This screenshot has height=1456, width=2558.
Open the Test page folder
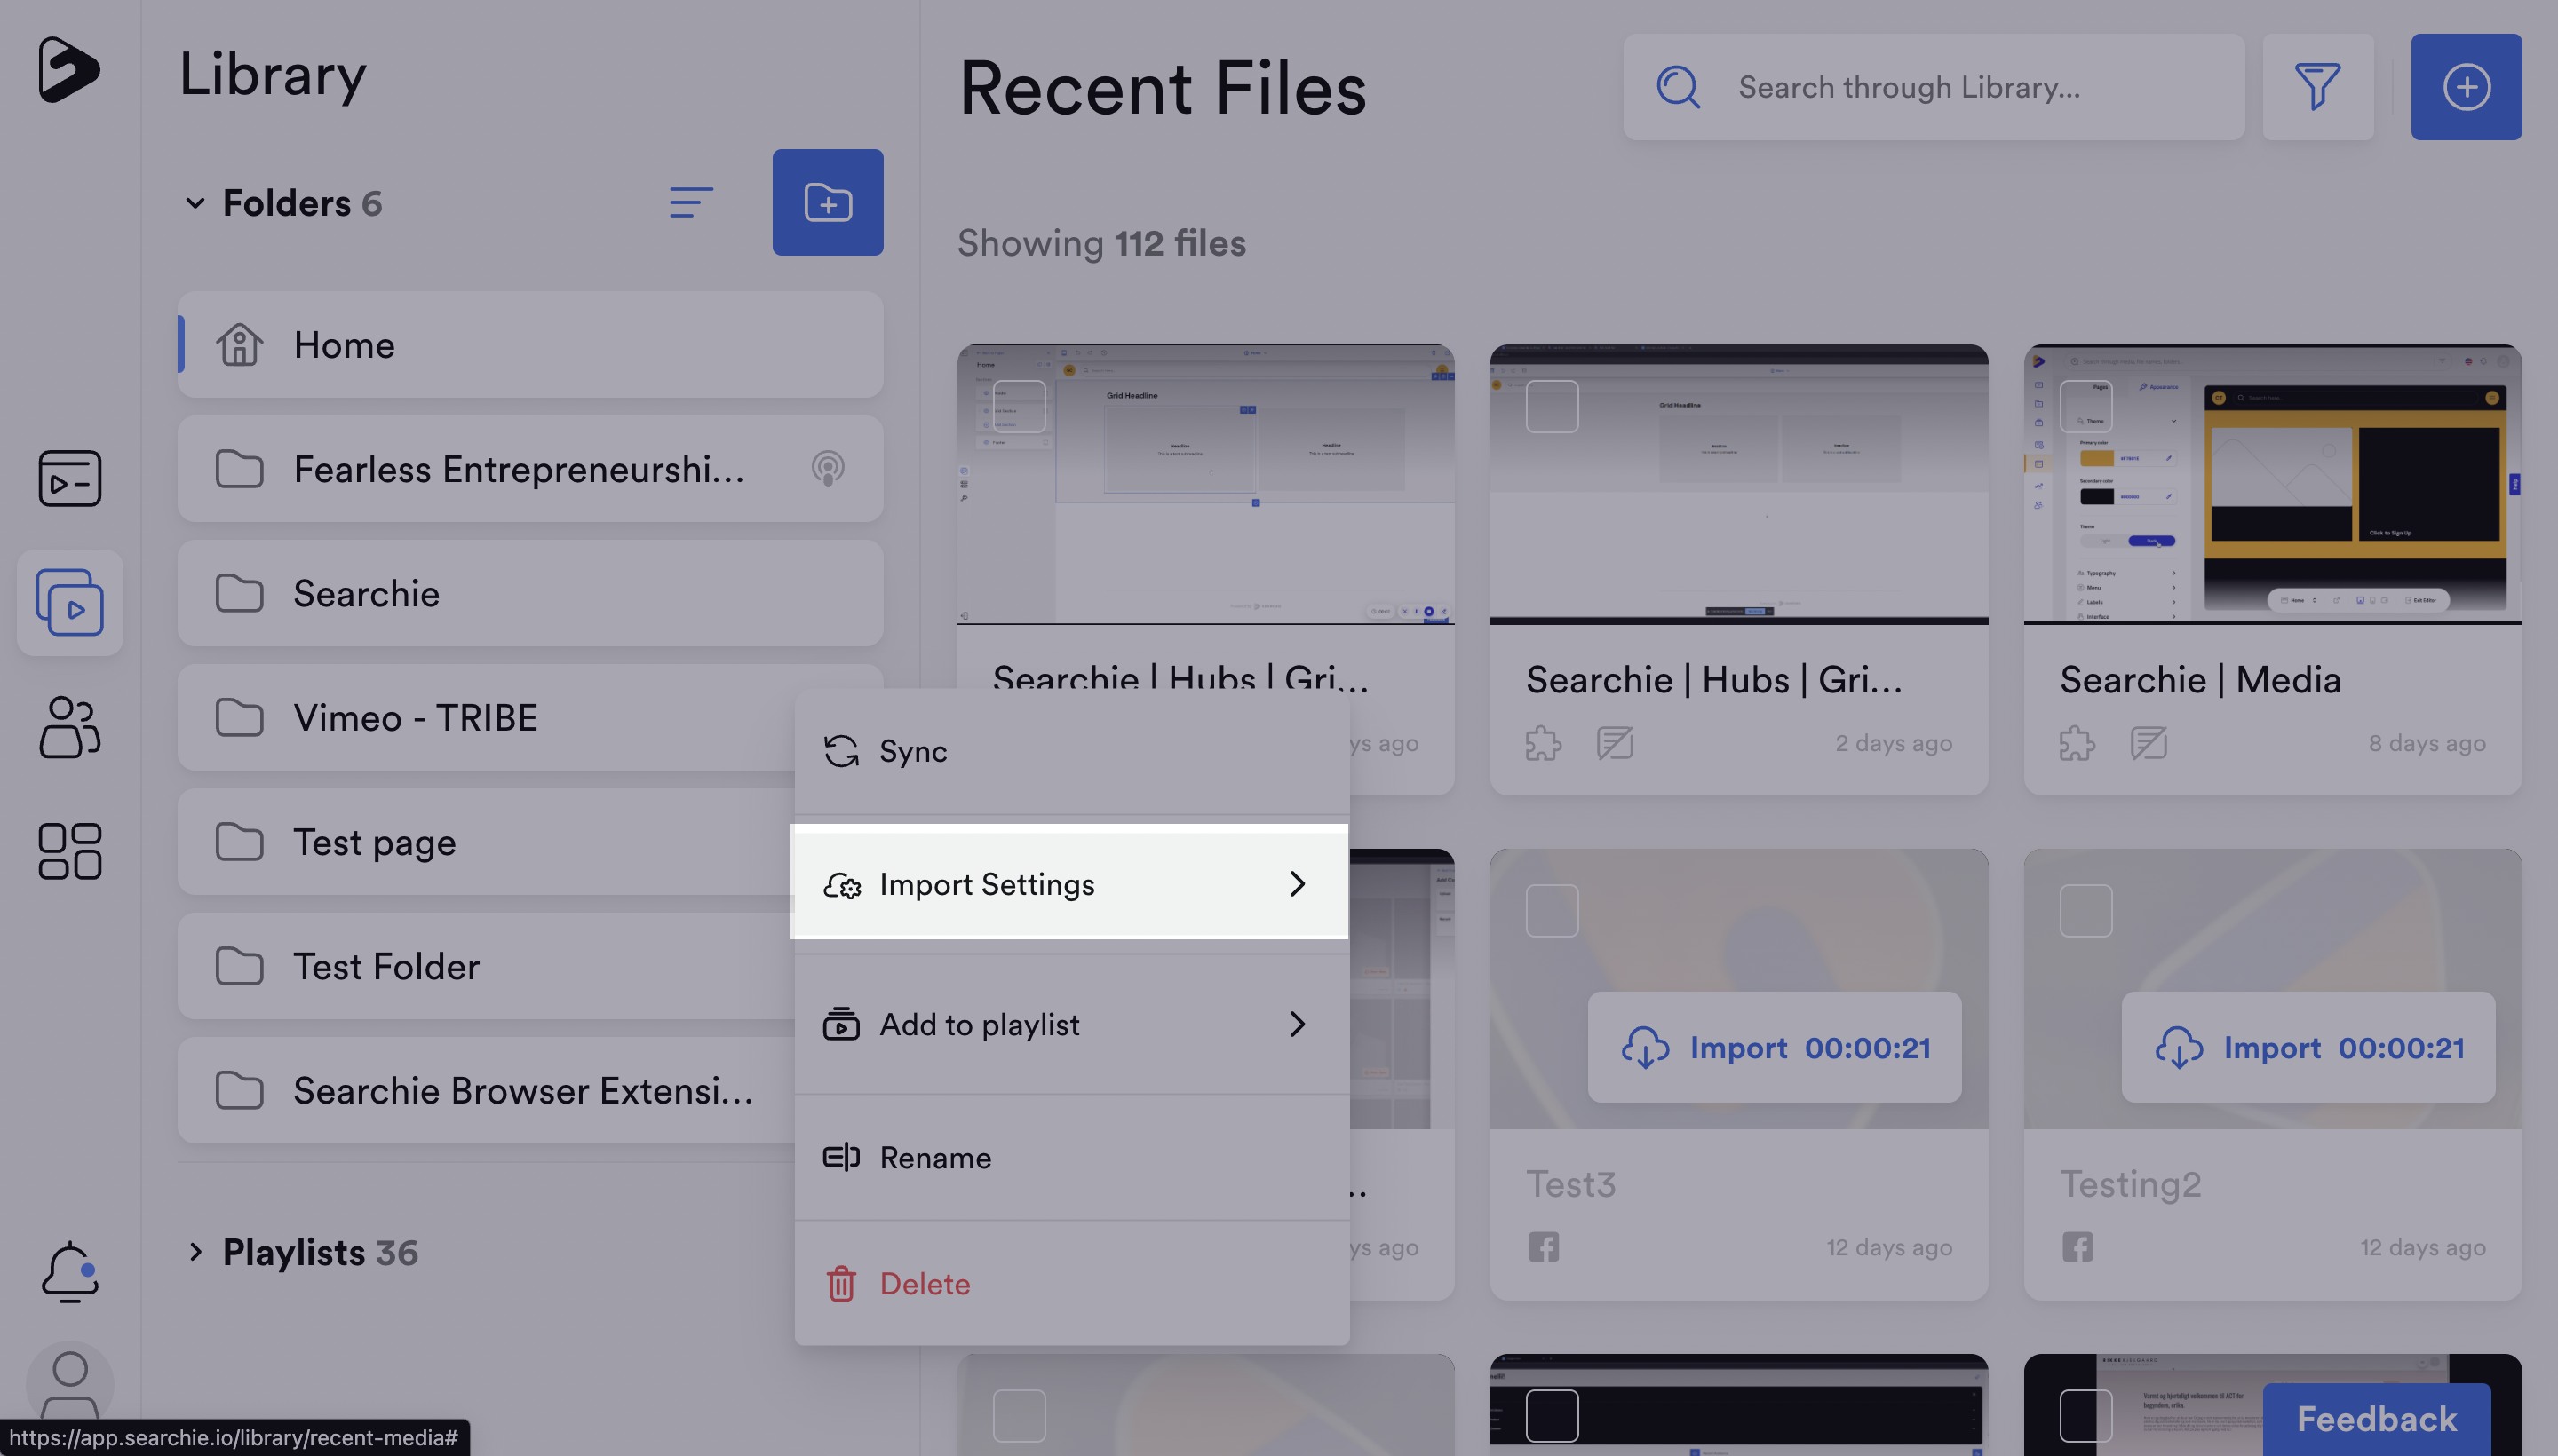(x=486, y=841)
